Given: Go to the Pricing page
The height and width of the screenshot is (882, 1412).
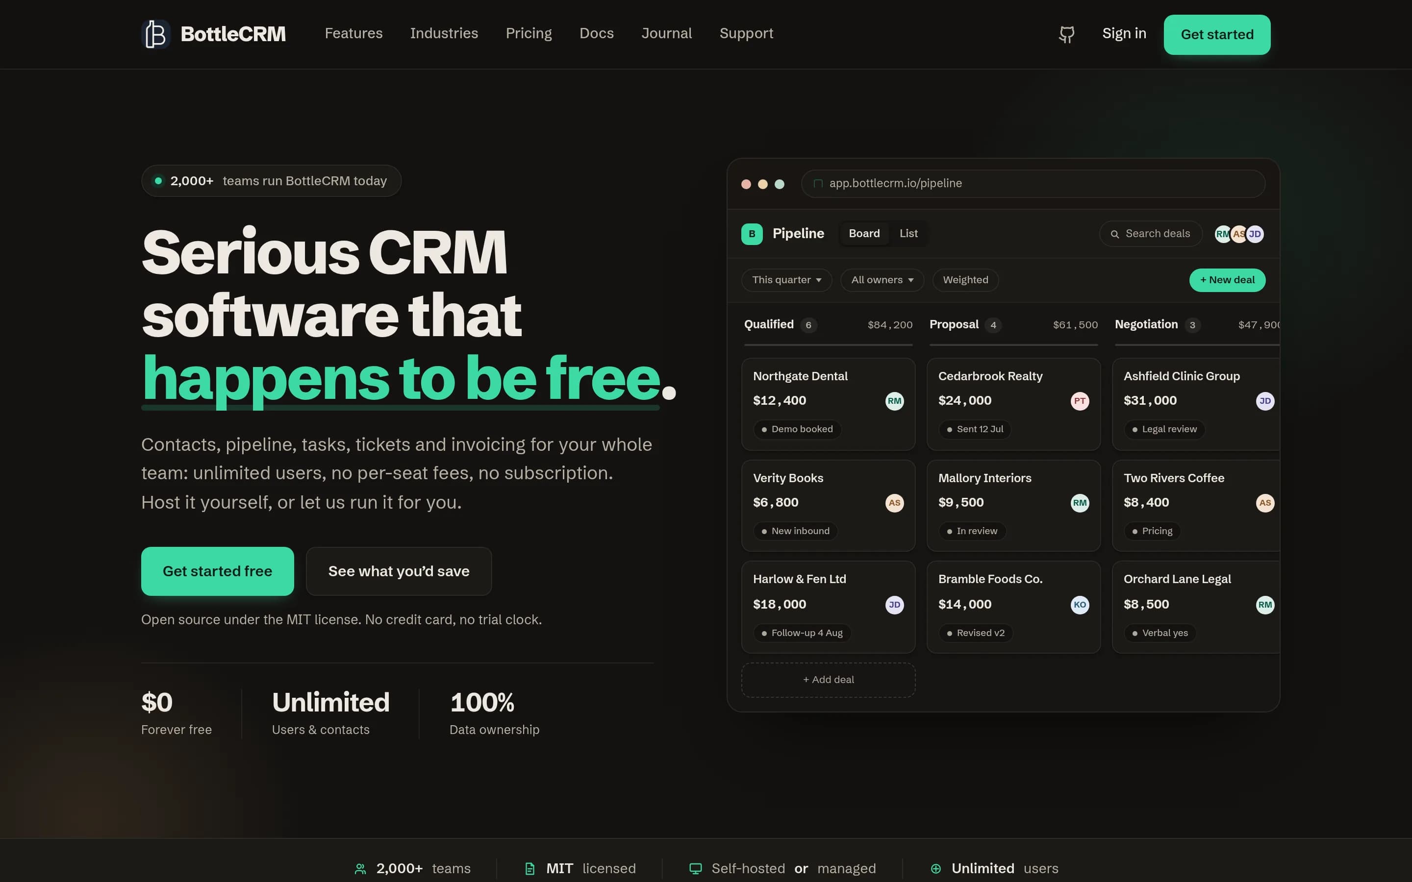Looking at the screenshot, I should 529,33.
